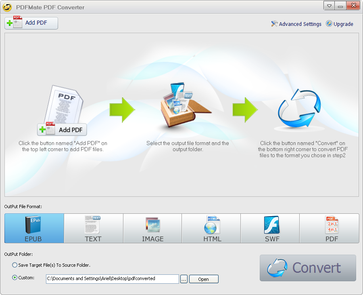Click the Add PDF toolbar button
This screenshot has height=295, width=363.
click(x=31, y=23)
